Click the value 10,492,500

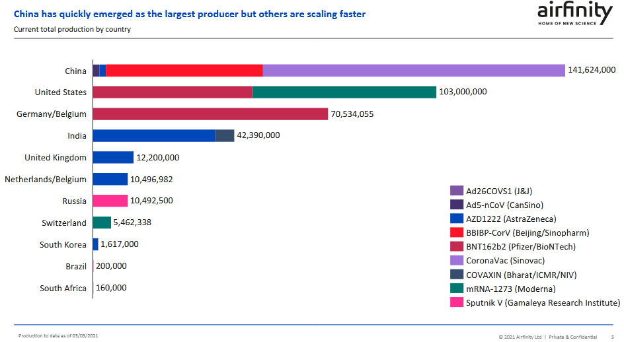(151, 201)
